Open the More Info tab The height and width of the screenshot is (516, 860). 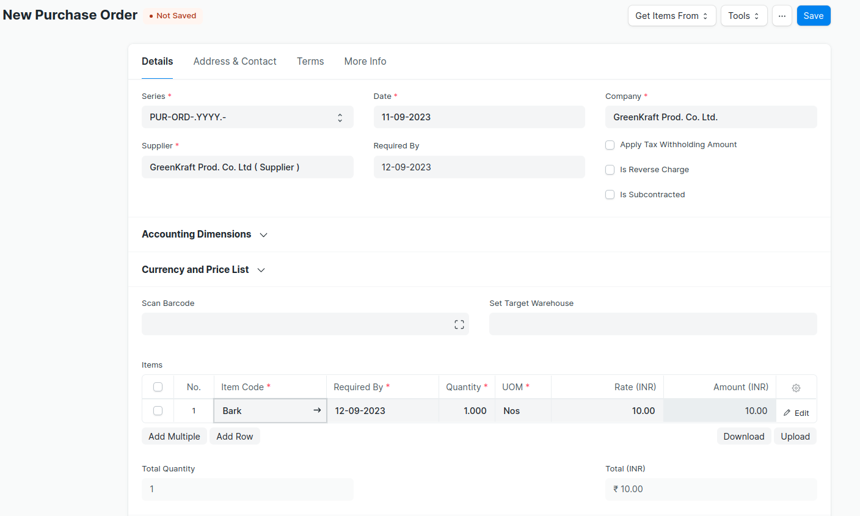(x=365, y=61)
